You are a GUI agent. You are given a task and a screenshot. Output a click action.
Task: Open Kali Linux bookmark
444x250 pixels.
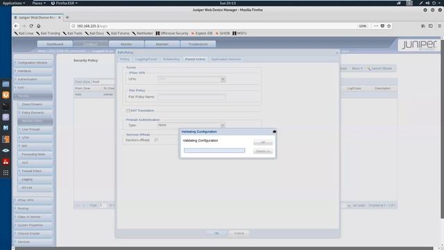tap(24, 33)
